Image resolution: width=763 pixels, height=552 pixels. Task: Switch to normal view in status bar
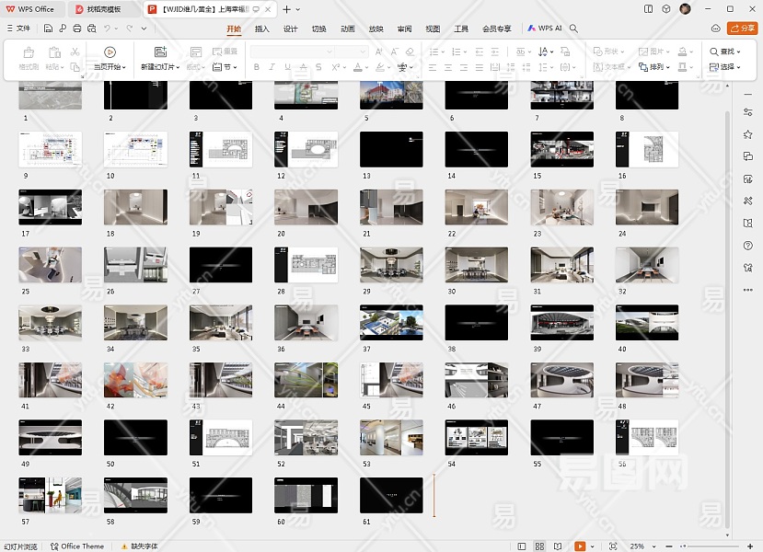click(522, 546)
